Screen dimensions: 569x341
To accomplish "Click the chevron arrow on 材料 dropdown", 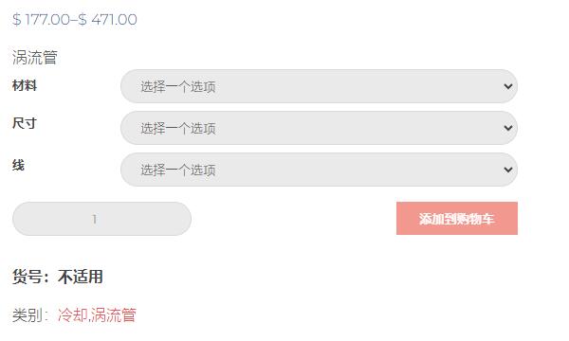I will click(x=508, y=86).
